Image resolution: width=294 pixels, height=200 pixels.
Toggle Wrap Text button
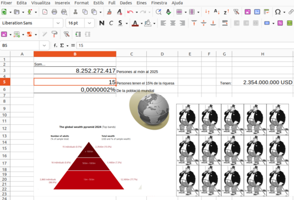click(225, 23)
